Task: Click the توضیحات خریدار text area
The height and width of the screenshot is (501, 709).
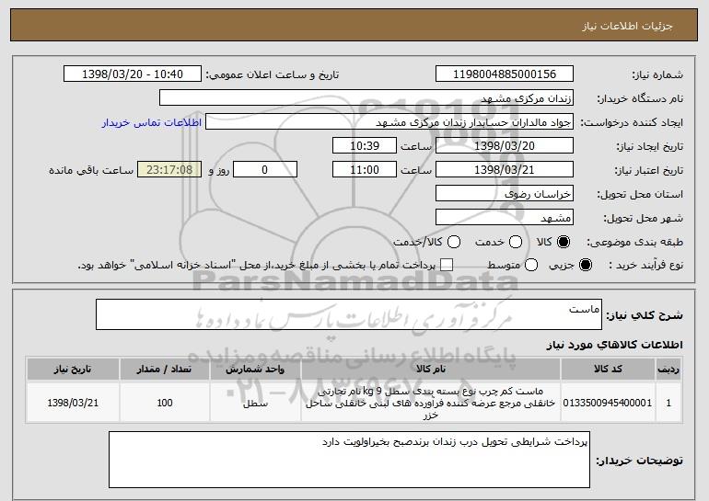Action: point(349,460)
